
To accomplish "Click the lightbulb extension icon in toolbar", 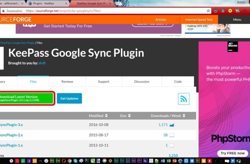I will coord(223,11).
